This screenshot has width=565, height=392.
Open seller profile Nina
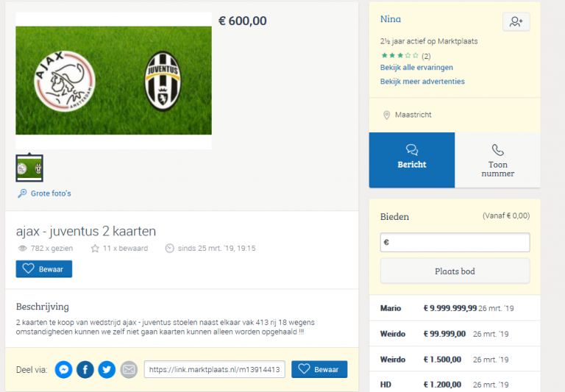click(391, 19)
